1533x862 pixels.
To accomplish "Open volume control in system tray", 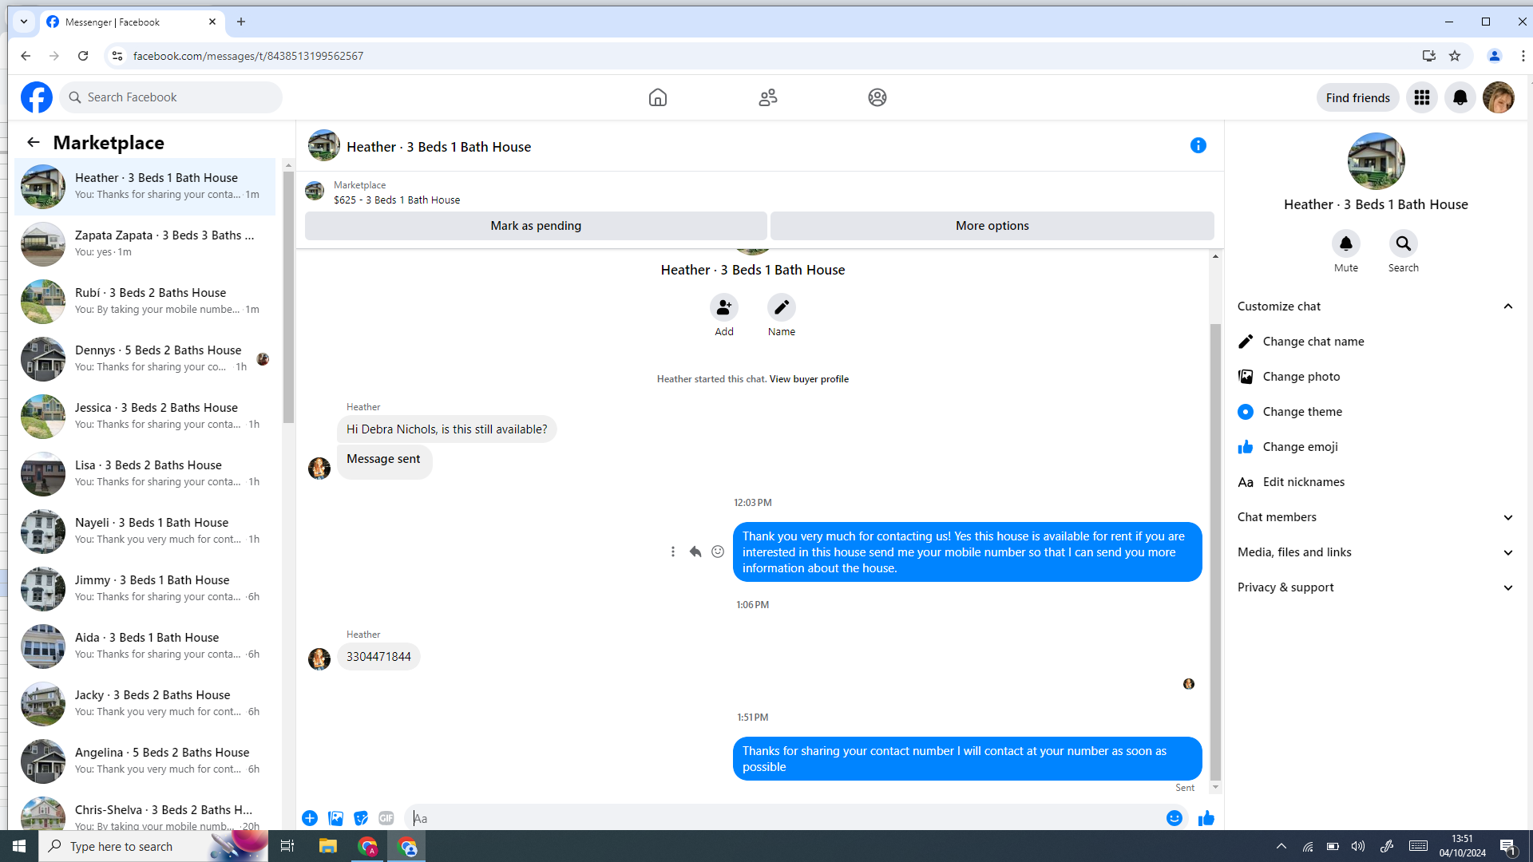I will [1358, 846].
